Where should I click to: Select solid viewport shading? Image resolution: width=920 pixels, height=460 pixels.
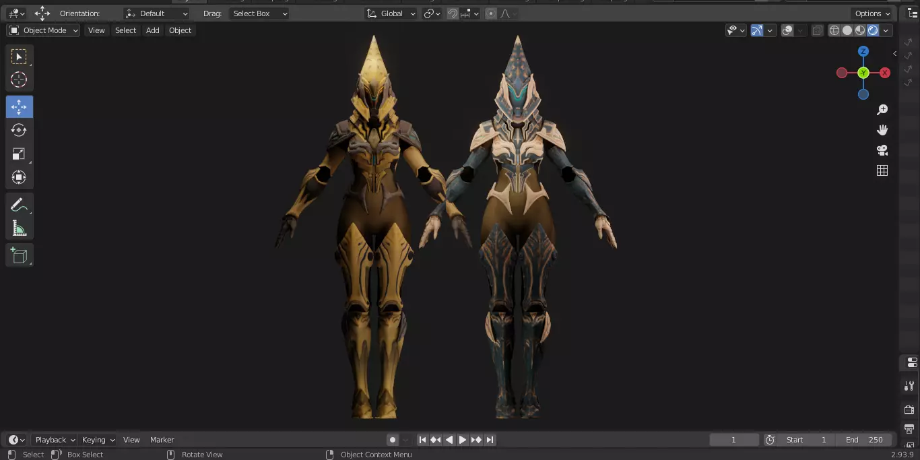pos(847,30)
